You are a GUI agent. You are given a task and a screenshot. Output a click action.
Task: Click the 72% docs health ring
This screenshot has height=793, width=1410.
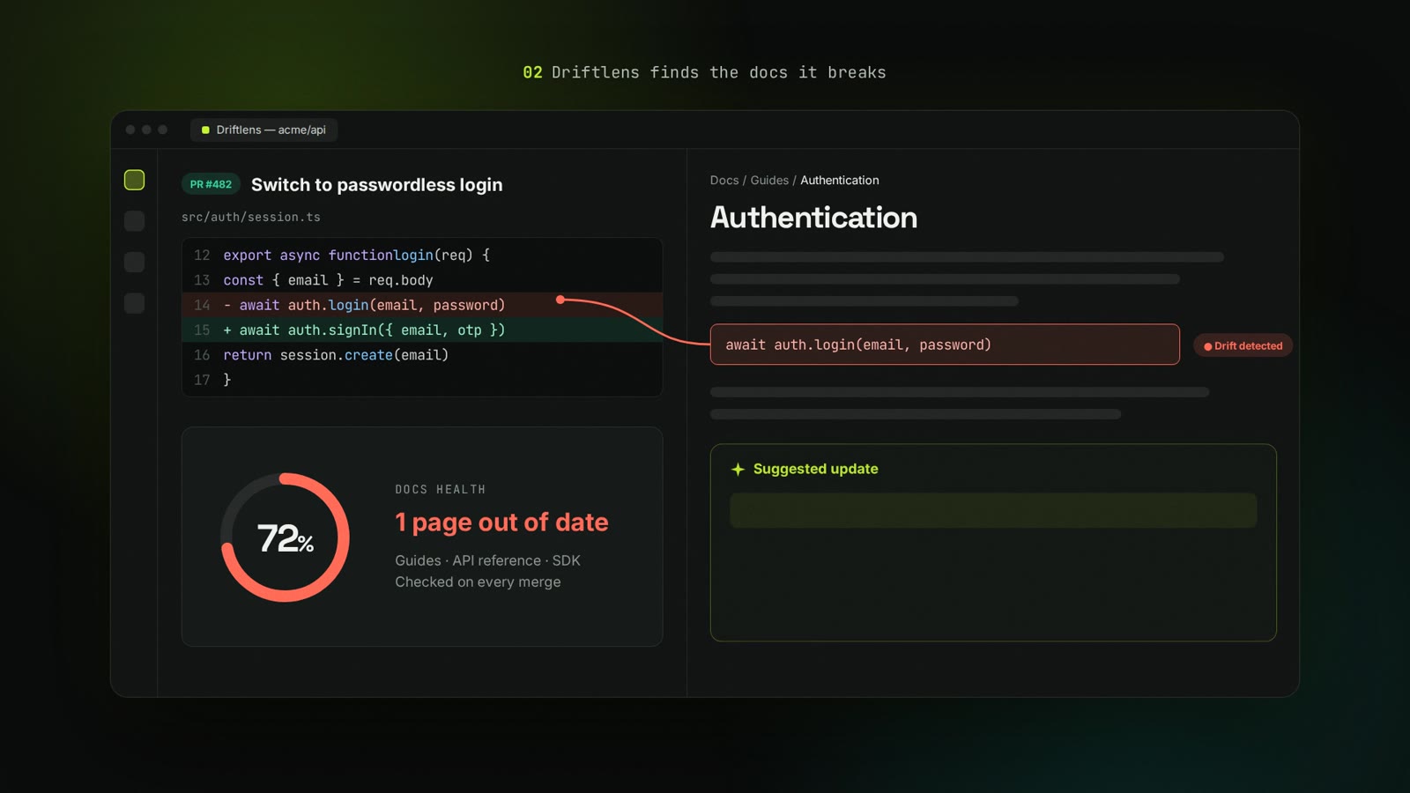pos(285,537)
